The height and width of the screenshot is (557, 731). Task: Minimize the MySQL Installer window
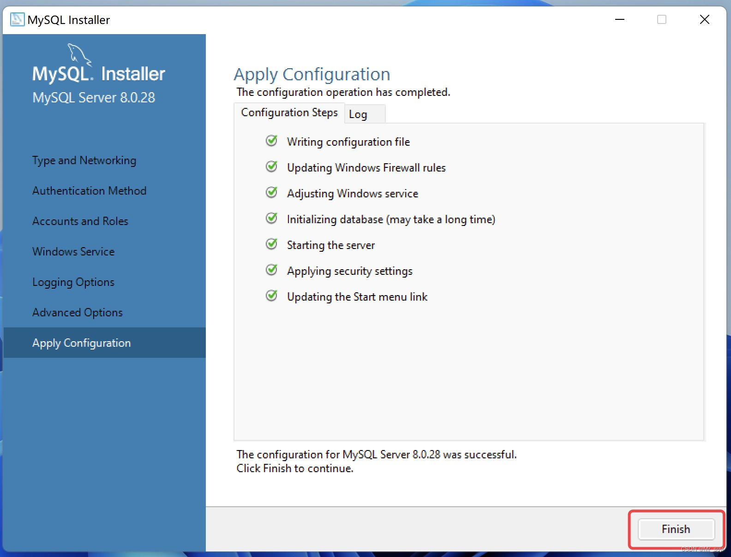[620, 19]
